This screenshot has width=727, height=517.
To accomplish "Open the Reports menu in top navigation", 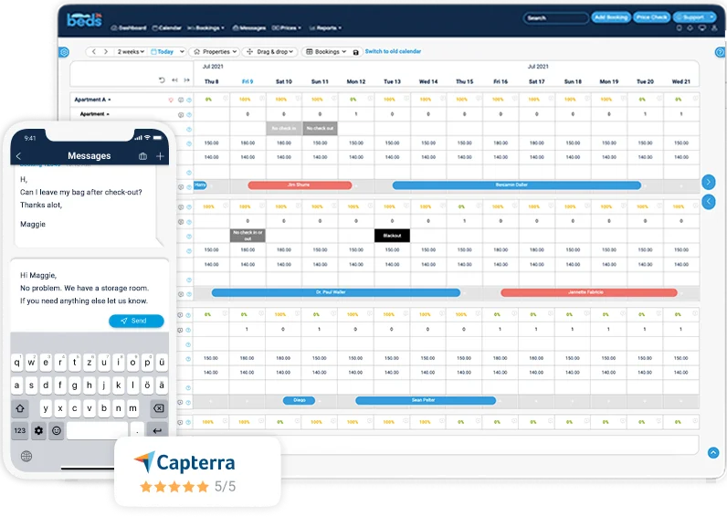I will click(x=326, y=28).
